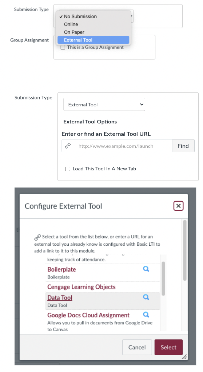Click magnifier icon next to Boilerplate
The width and height of the screenshot is (203, 372).
(146, 269)
